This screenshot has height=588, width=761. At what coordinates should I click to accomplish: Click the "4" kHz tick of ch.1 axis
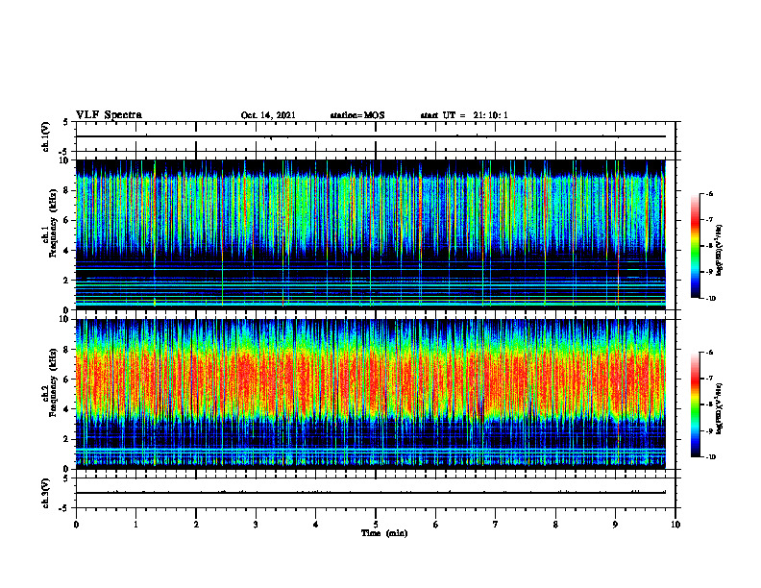pos(67,251)
